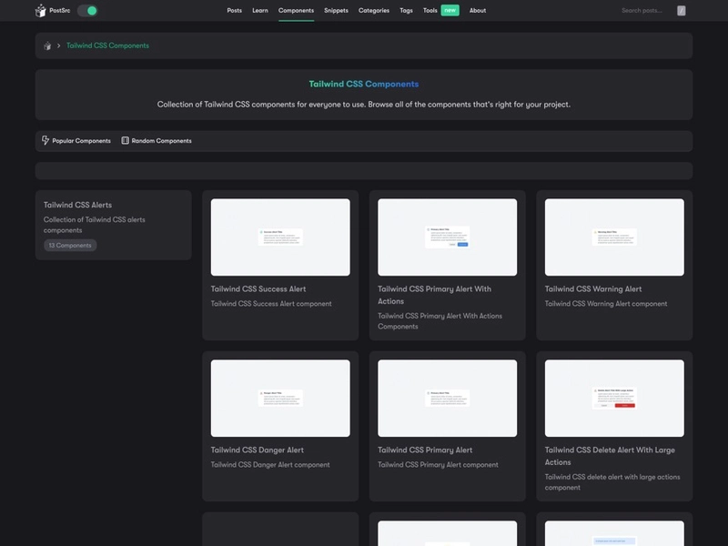Open Tailwind CSS Primary Alert With Actions title

[x=435, y=295]
